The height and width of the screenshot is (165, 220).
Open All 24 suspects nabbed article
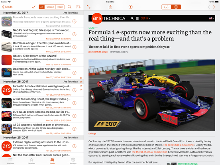tap(42, 129)
